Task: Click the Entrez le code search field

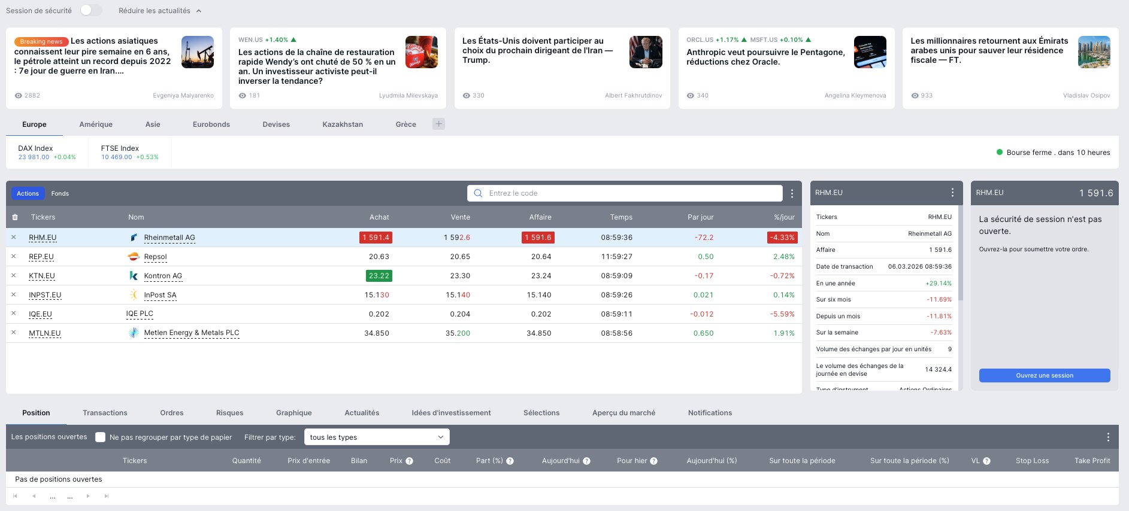Action: pos(625,193)
